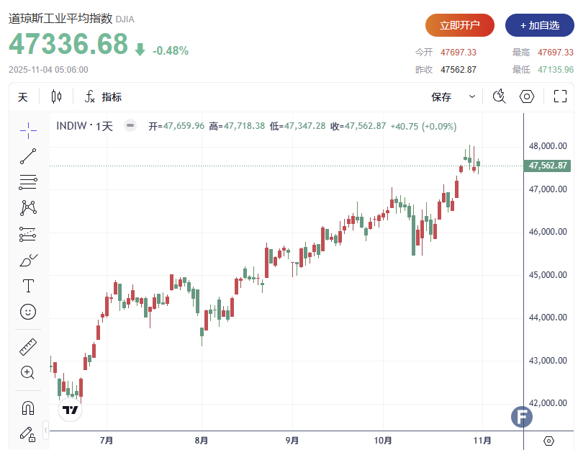Click the 11月 date label on time axis
This screenshot has width=578, height=450.
482,441
